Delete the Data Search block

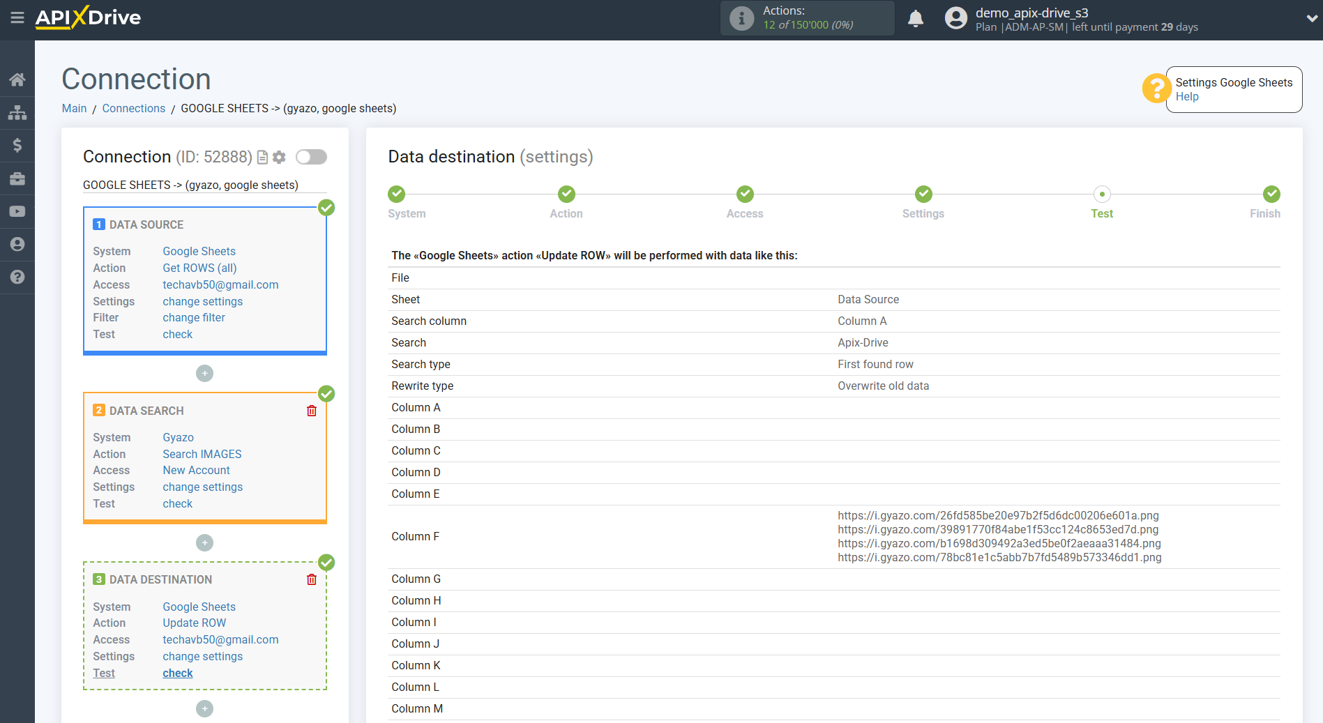[x=312, y=411]
